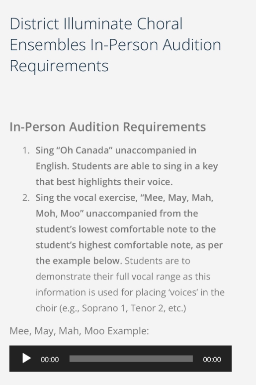Screen dimensions: 256x385
Task: Click the line demonstrate their full vocal range
Action: (123, 276)
